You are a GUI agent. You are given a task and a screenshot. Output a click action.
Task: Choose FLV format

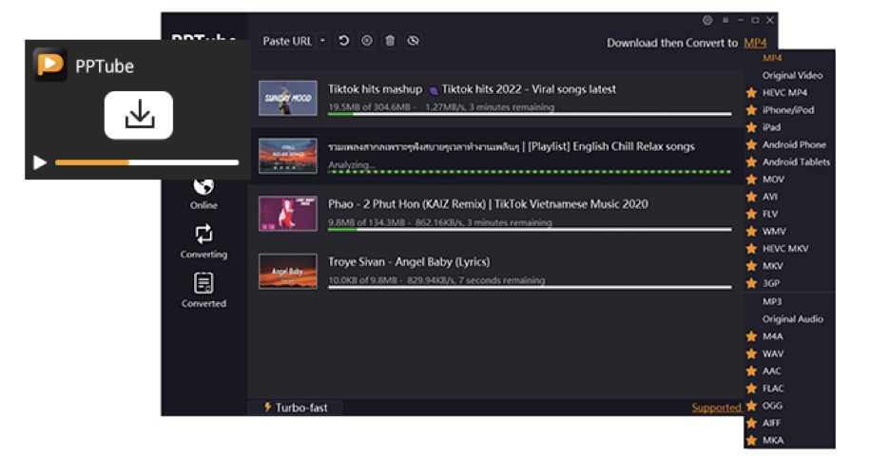[x=769, y=214]
